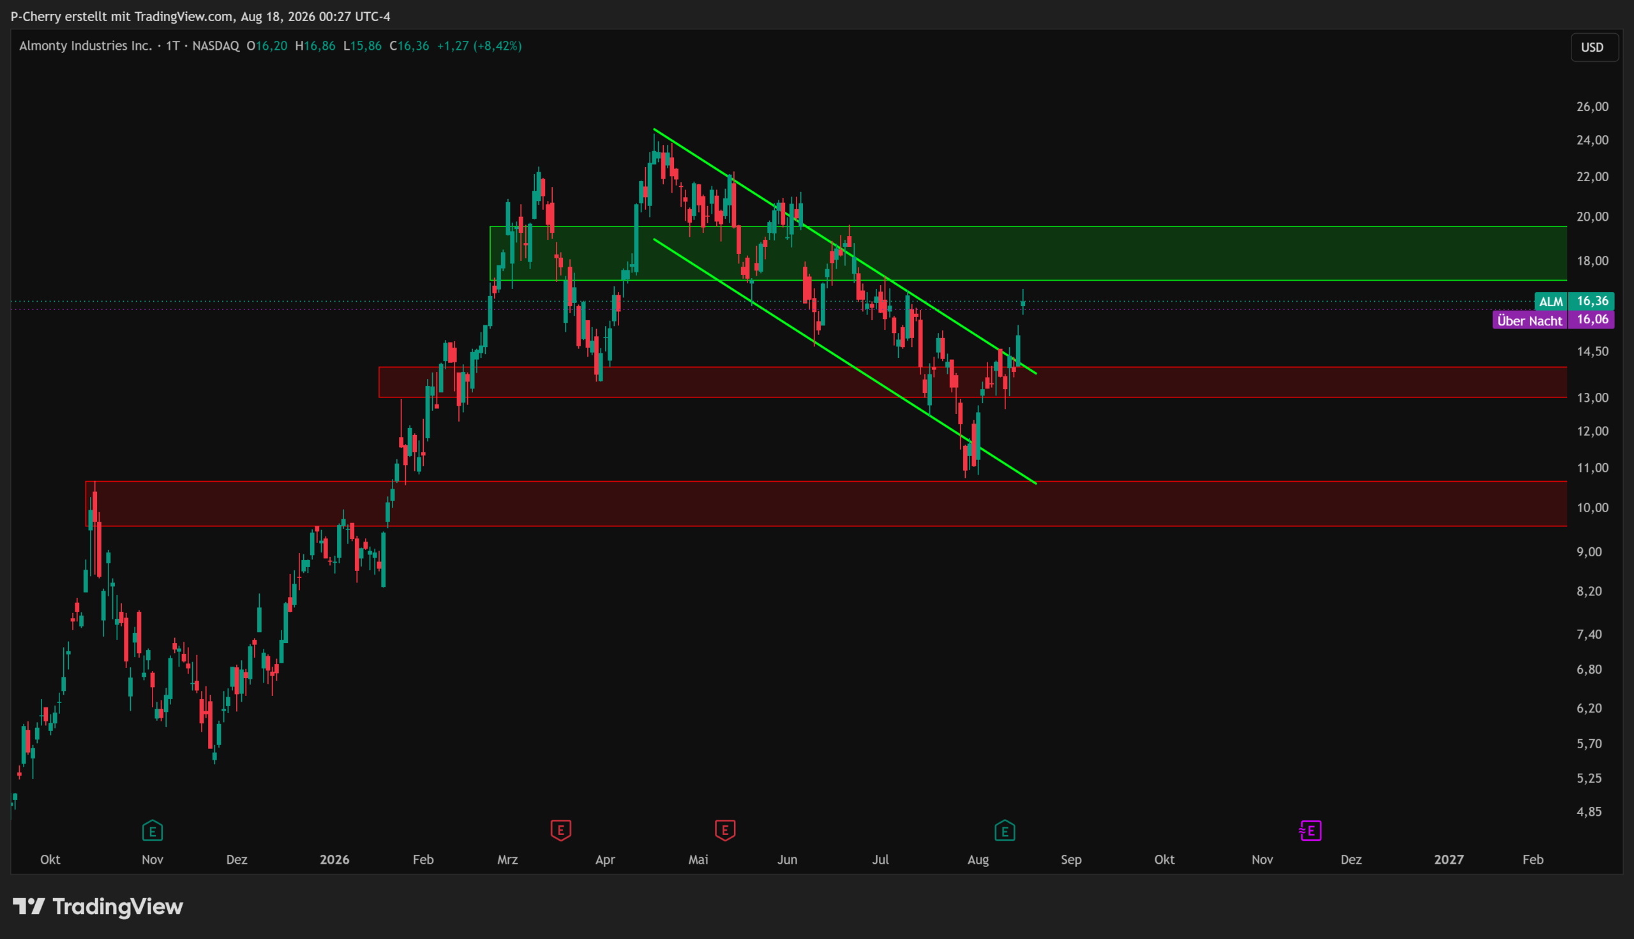This screenshot has width=1634, height=939.
Task: Click the Jul time axis label
Action: [x=880, y=860]
